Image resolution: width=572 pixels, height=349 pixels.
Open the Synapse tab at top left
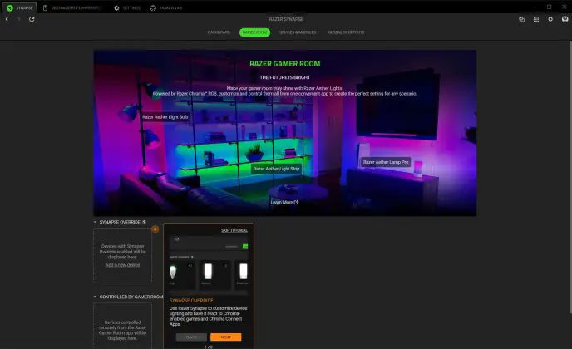point(20,7)
